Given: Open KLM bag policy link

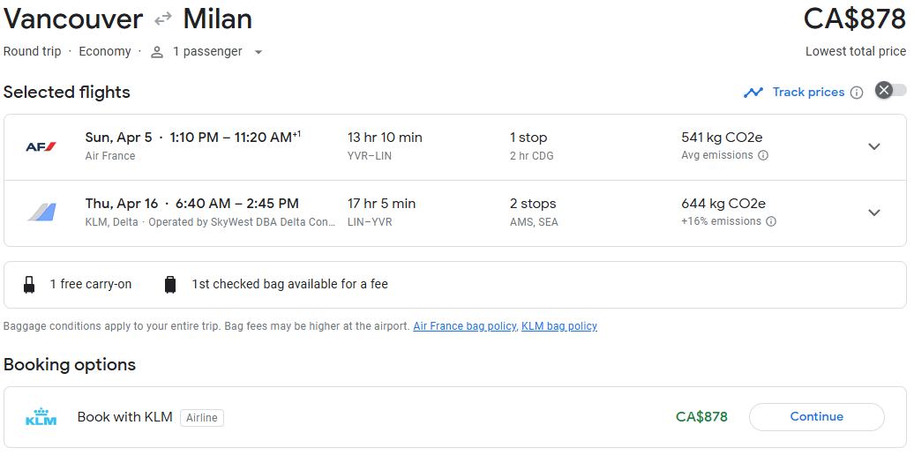Looking at the screenshot, I should (559, 326).
